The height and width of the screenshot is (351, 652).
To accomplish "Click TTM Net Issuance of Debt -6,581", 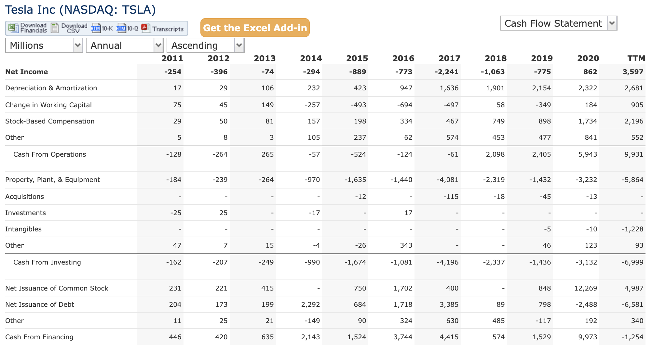I will (x=632, y=305).
